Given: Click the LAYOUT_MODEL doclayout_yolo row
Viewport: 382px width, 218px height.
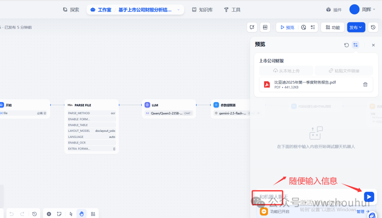Looking at the screenshot, I should (92, 131).
